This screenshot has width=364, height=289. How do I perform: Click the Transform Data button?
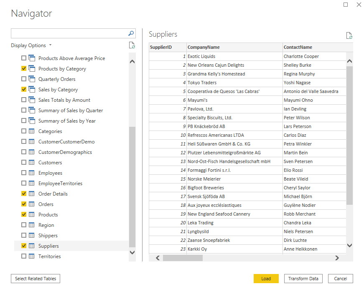[x=303, y=279]
